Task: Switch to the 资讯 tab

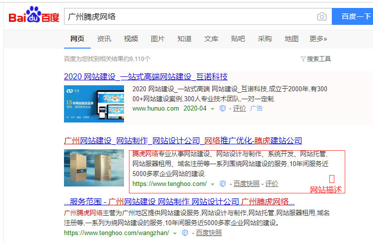Action: (104, 39)
